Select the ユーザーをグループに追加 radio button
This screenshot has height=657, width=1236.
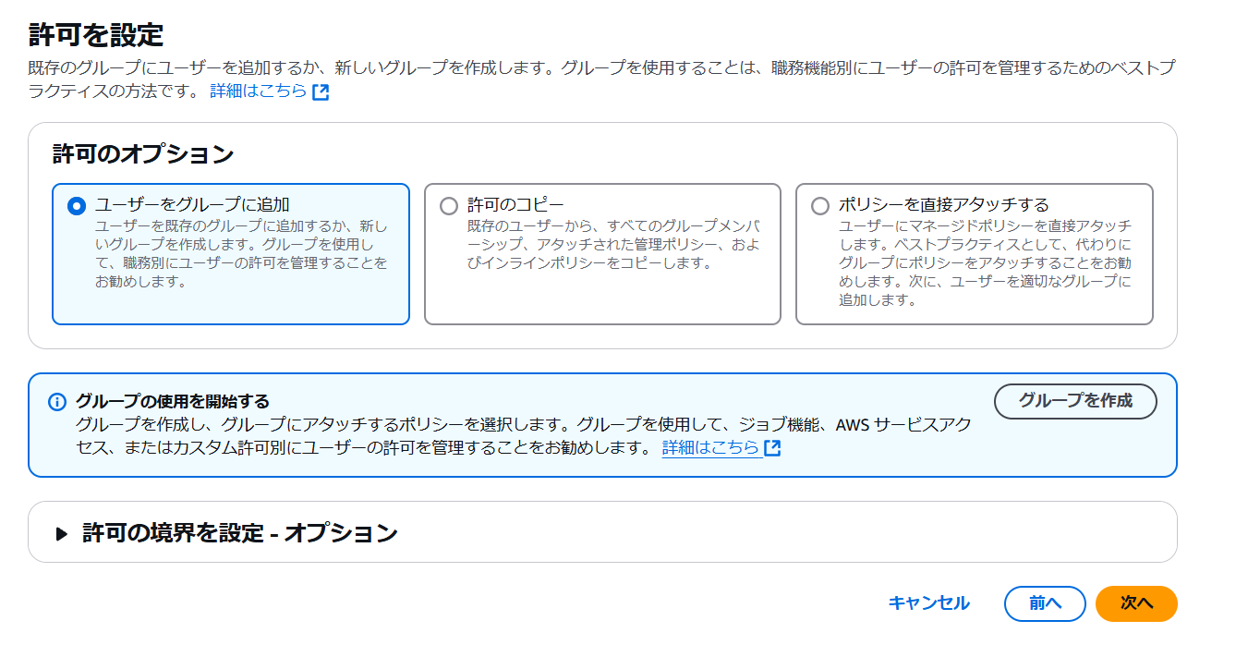[x=78, y=206]
